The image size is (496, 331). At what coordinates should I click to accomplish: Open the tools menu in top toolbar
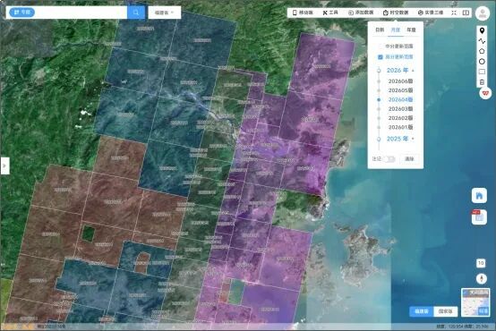pyautogui.click(x=330, y=13)
